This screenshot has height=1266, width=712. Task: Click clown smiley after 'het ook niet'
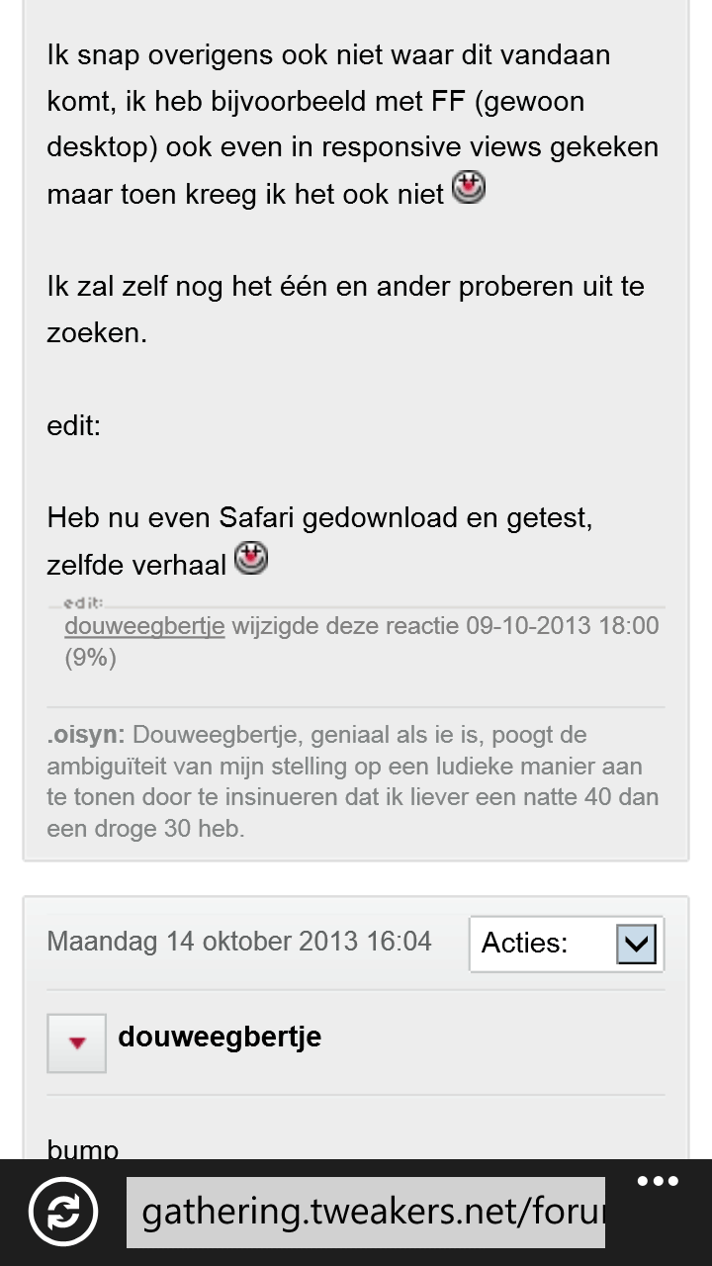(x=469, y=187)
